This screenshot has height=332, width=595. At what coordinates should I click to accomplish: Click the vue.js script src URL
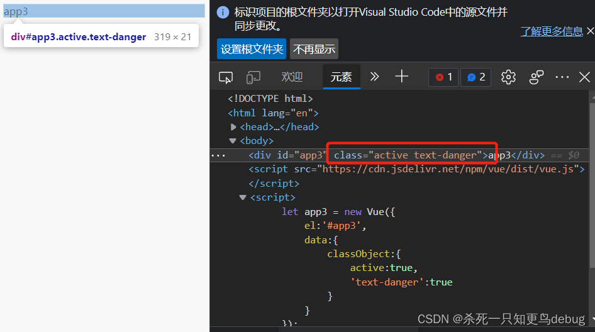[x=448, y=169]
